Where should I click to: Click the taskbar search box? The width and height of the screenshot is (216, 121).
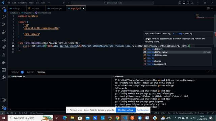pyautogui.click(x=30, y=118)
